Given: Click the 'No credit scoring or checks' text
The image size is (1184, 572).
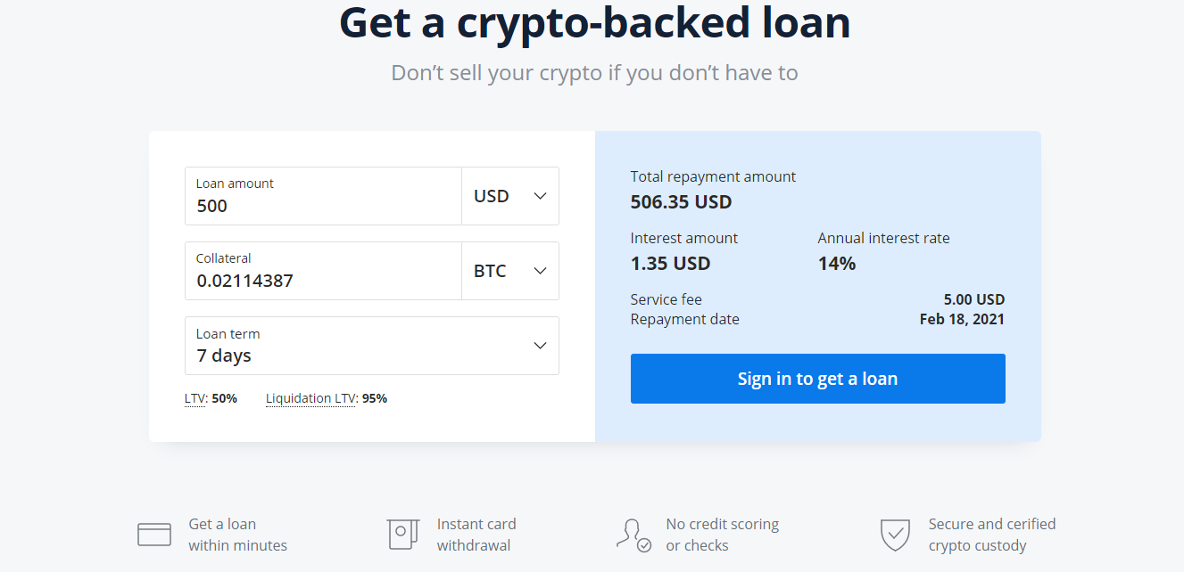Looking at the screenshot, I should coord(722,535).
